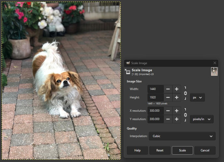The image size is (224, 162).
Task: Decrease Width with the minus button
Action: pyautogui.click(x=168, y=89)
